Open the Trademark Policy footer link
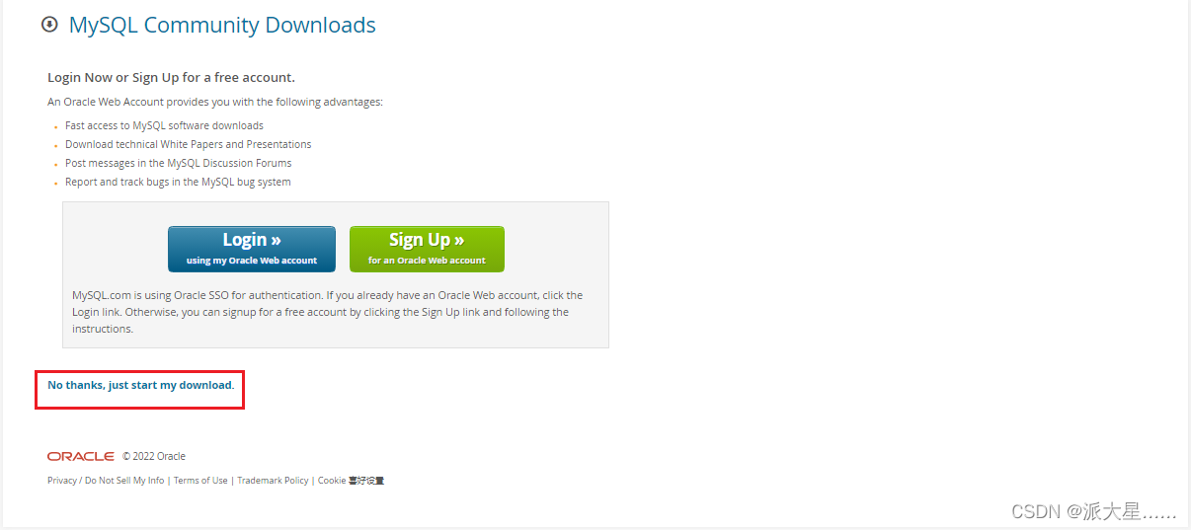The width and height of the screenshot is (1191, 530). tap(273, 481)
